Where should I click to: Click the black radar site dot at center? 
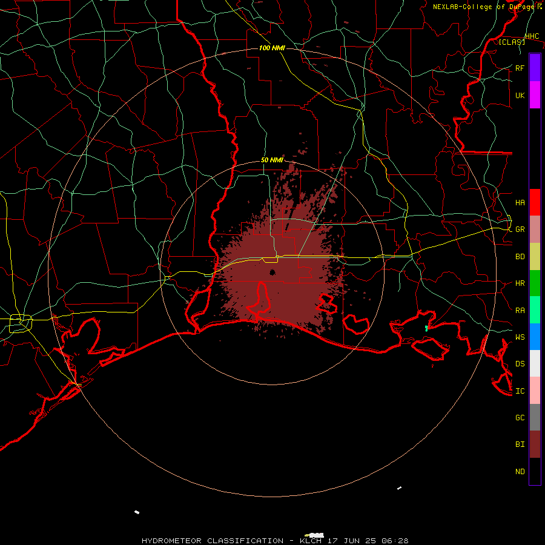pyautogui.click(x=272, y=272)
